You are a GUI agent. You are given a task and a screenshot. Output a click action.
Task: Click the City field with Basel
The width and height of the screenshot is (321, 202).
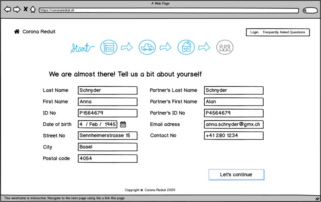pos(108,147)
